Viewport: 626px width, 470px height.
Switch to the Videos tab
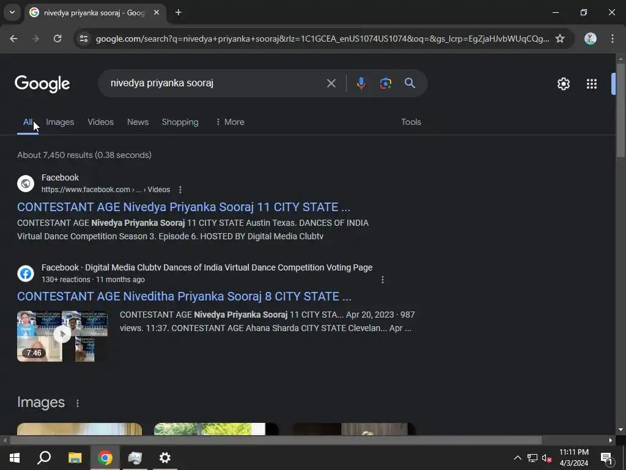[x=101, y=122]
